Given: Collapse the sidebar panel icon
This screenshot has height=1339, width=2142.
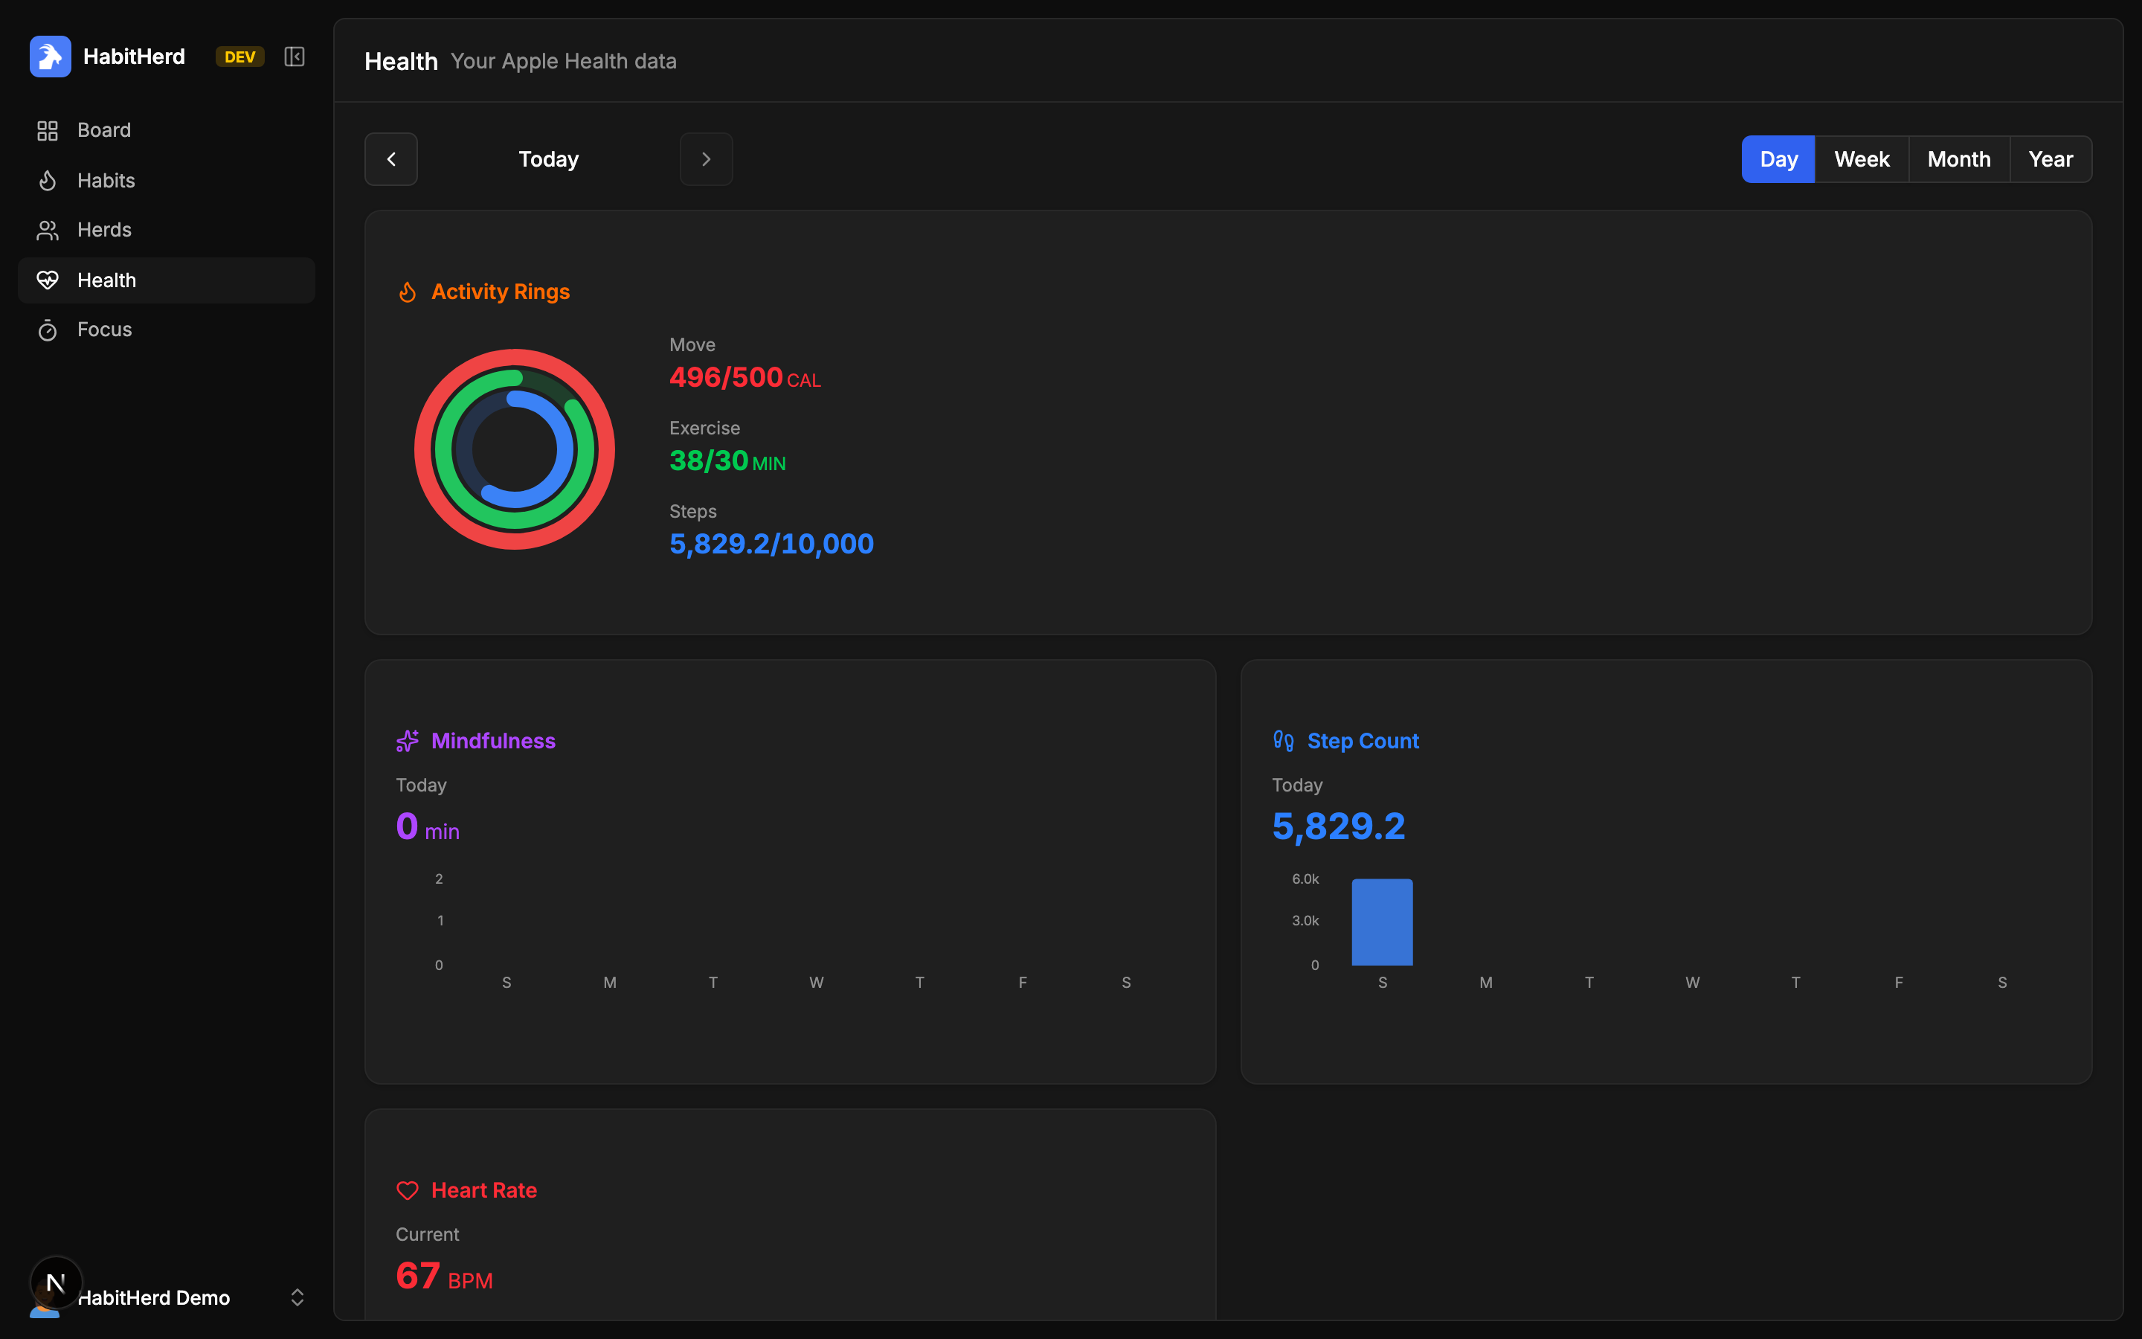Looking at the screenshot, I should 294,57.
